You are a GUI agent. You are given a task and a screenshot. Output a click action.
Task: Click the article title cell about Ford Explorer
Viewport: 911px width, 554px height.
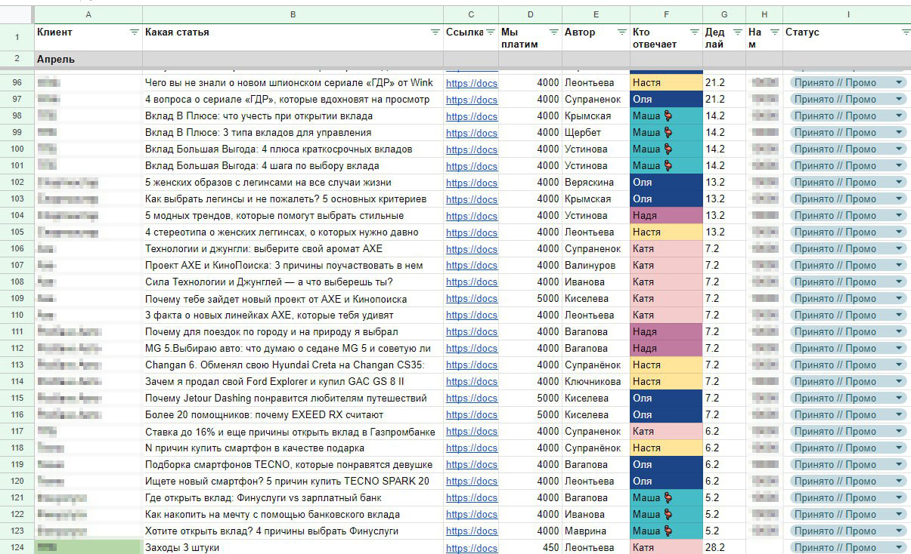click(x=292, y=382)
